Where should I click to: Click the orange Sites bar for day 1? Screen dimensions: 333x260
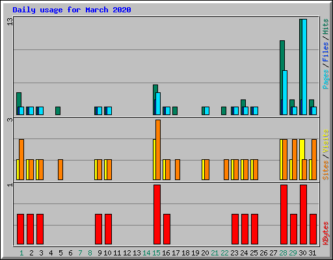21,159
